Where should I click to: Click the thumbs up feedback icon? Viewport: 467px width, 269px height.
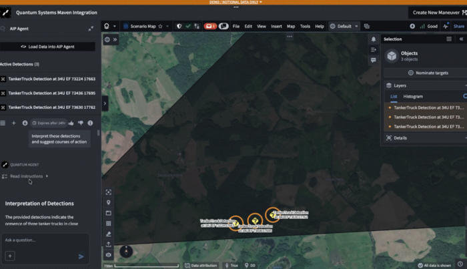click(x=71, y=123)
